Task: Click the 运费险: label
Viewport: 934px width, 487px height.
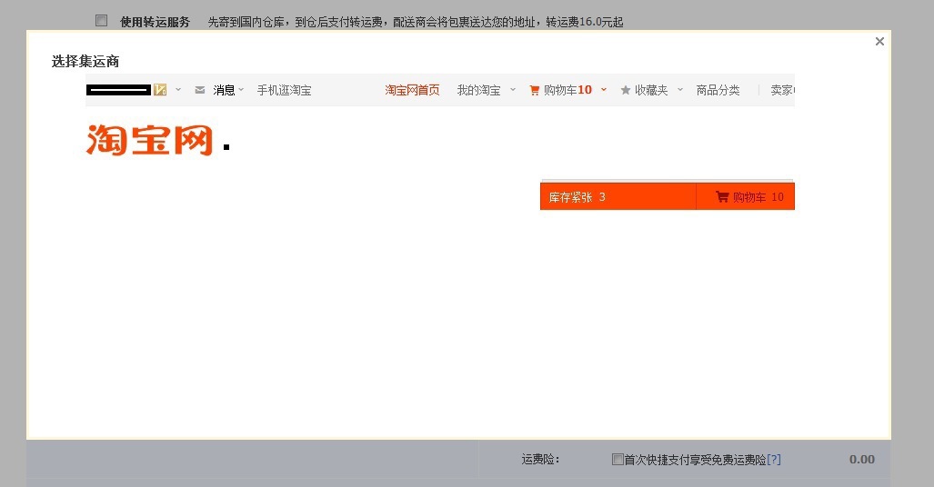Action: [540, 459]
